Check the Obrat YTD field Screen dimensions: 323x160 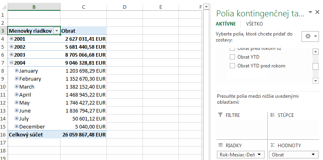(232, 57)
